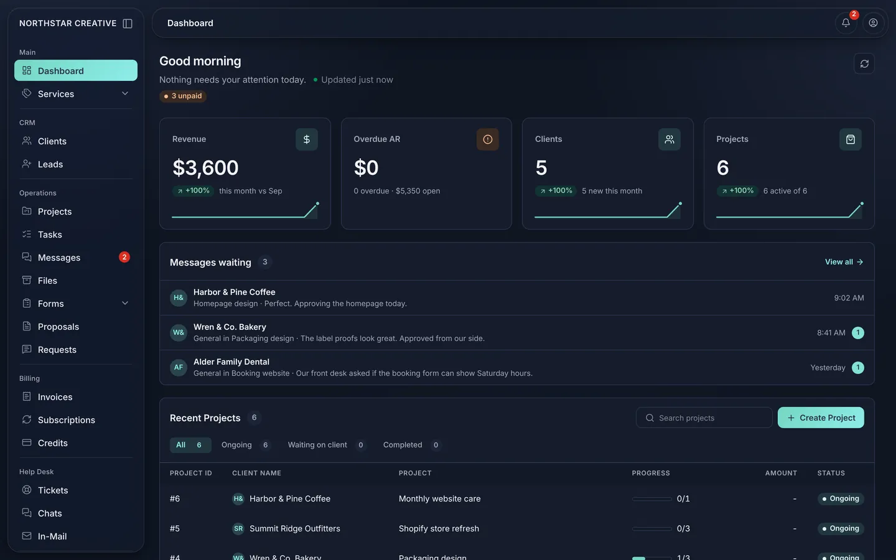The image size is (896, 560).
Task: Click the Subscriptions refresh-cycle icon
Action: point(27,420)
